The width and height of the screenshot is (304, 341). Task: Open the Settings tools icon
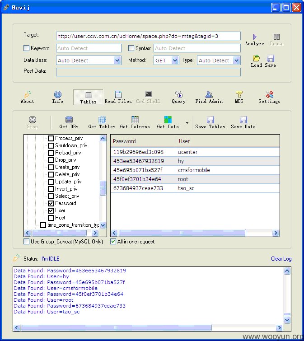point(269,94)
